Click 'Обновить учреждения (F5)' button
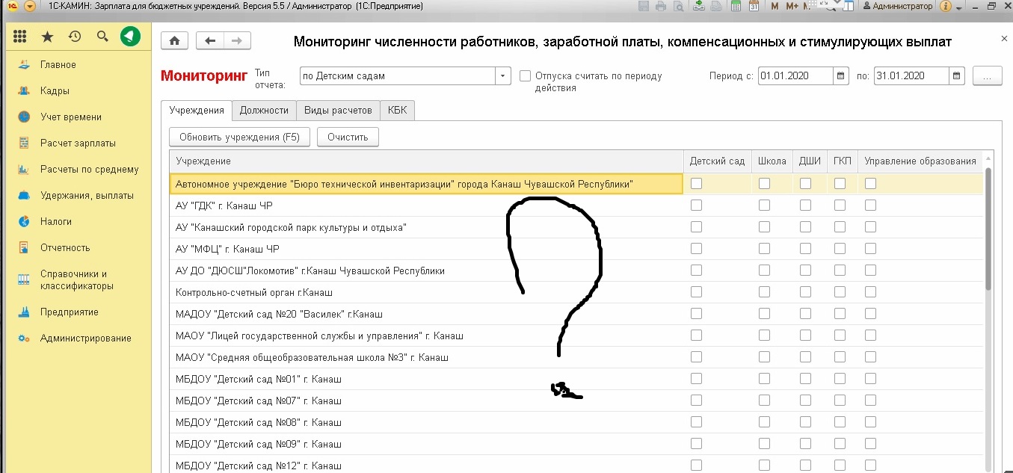The width and height of the screenshot is (1013, 473). click(239, 137)
